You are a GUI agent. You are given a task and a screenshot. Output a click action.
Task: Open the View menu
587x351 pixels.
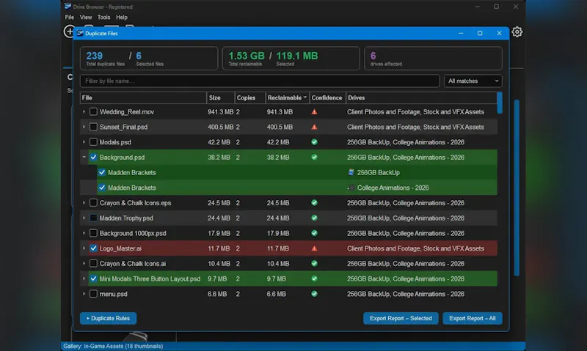(85, 17)
